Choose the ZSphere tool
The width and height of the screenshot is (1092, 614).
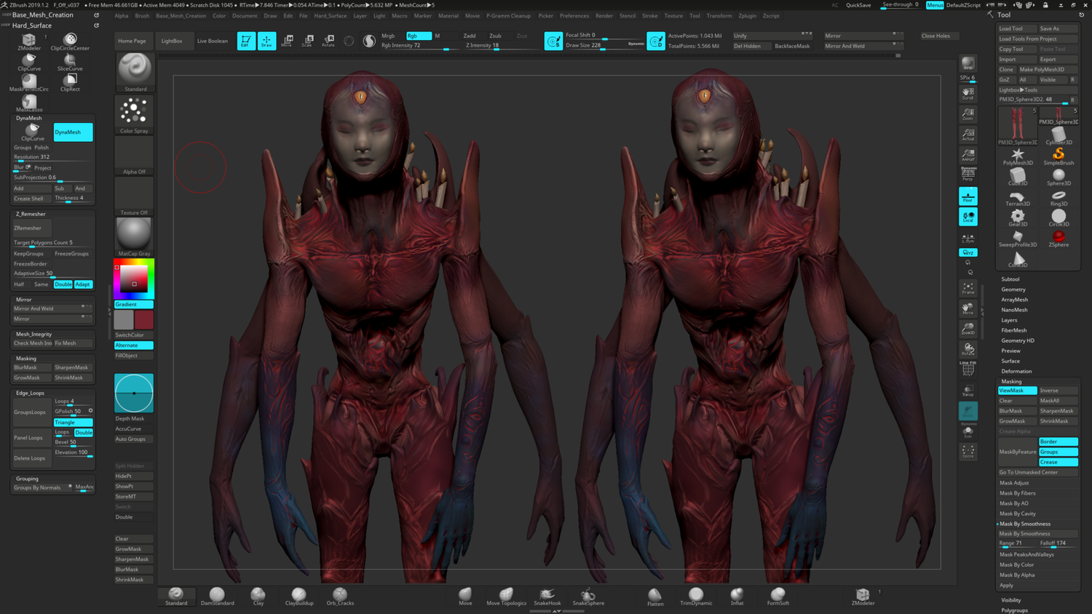point(1059,239)
